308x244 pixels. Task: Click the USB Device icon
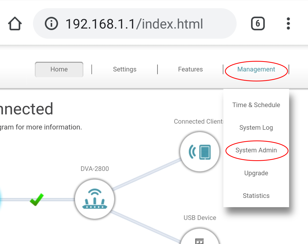point(200,236)
